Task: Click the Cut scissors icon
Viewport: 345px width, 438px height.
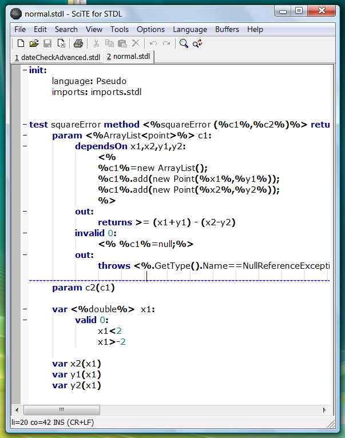Action: [x=96, y=43]
